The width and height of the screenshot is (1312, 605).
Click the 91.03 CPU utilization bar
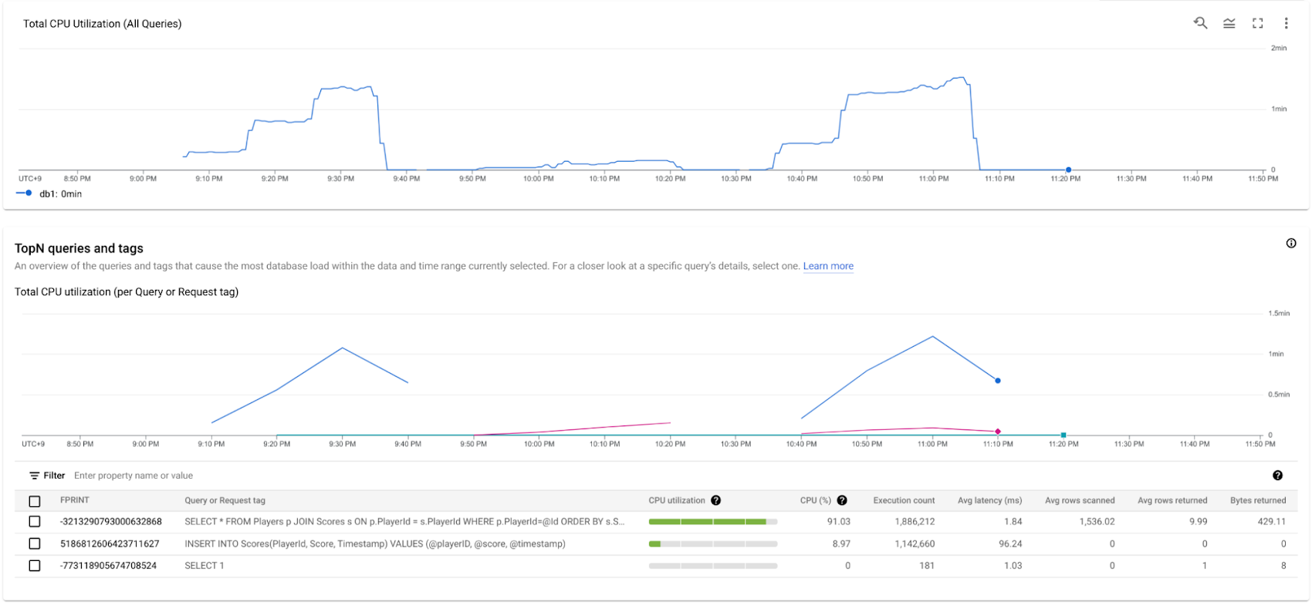click(713, 522)
